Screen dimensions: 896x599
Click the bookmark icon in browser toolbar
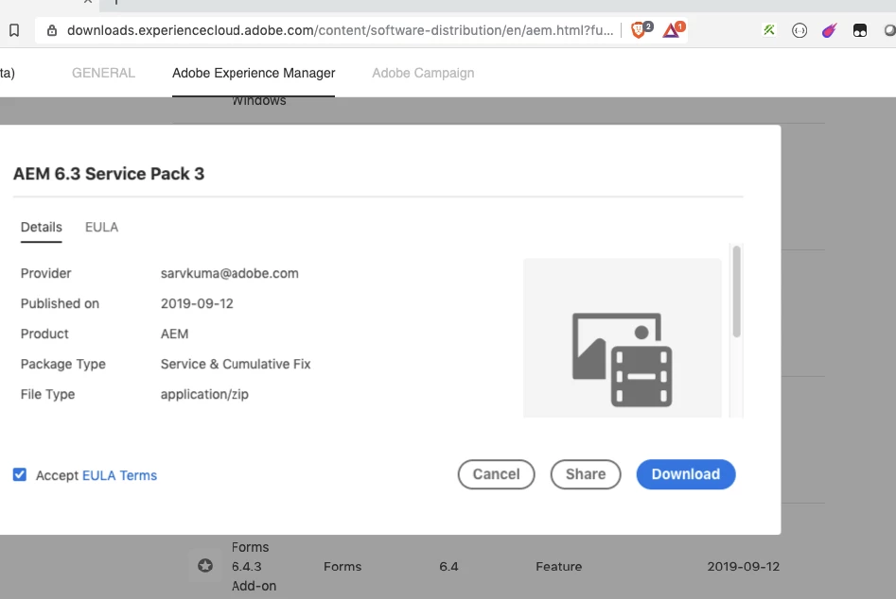coord(14,30)
